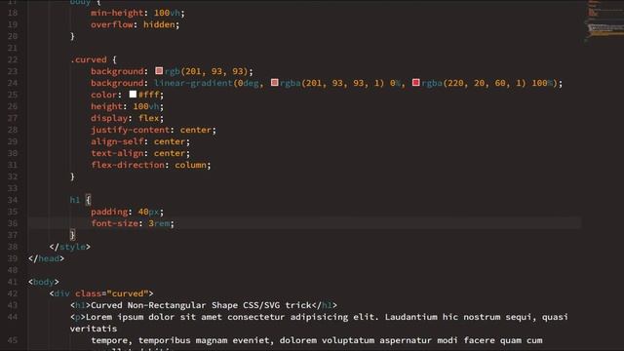Click 'align-self' property name

(117, 141)
